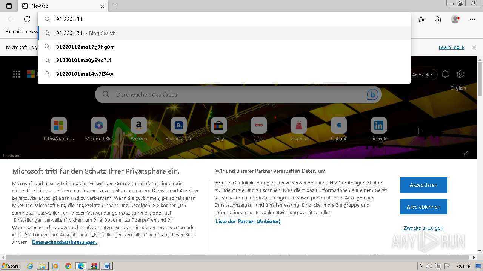Open Chrome from the taskbar
483x271 pixels.
click(x=68, y=266)
